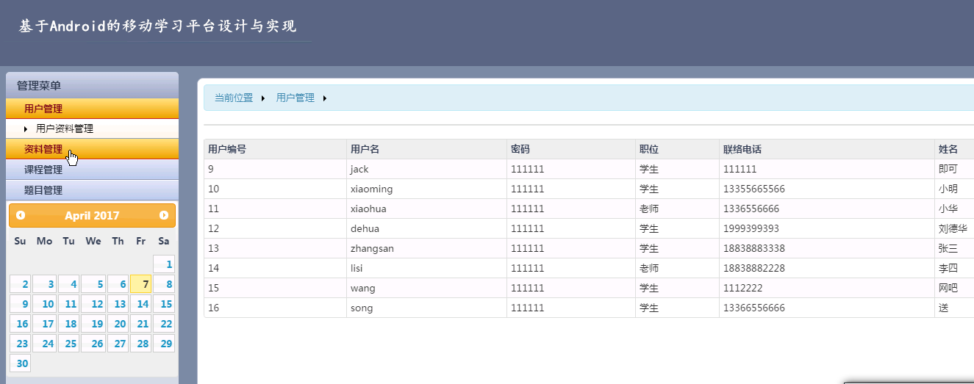
Task: Click the 密码 column header
Action: [571, 149]
